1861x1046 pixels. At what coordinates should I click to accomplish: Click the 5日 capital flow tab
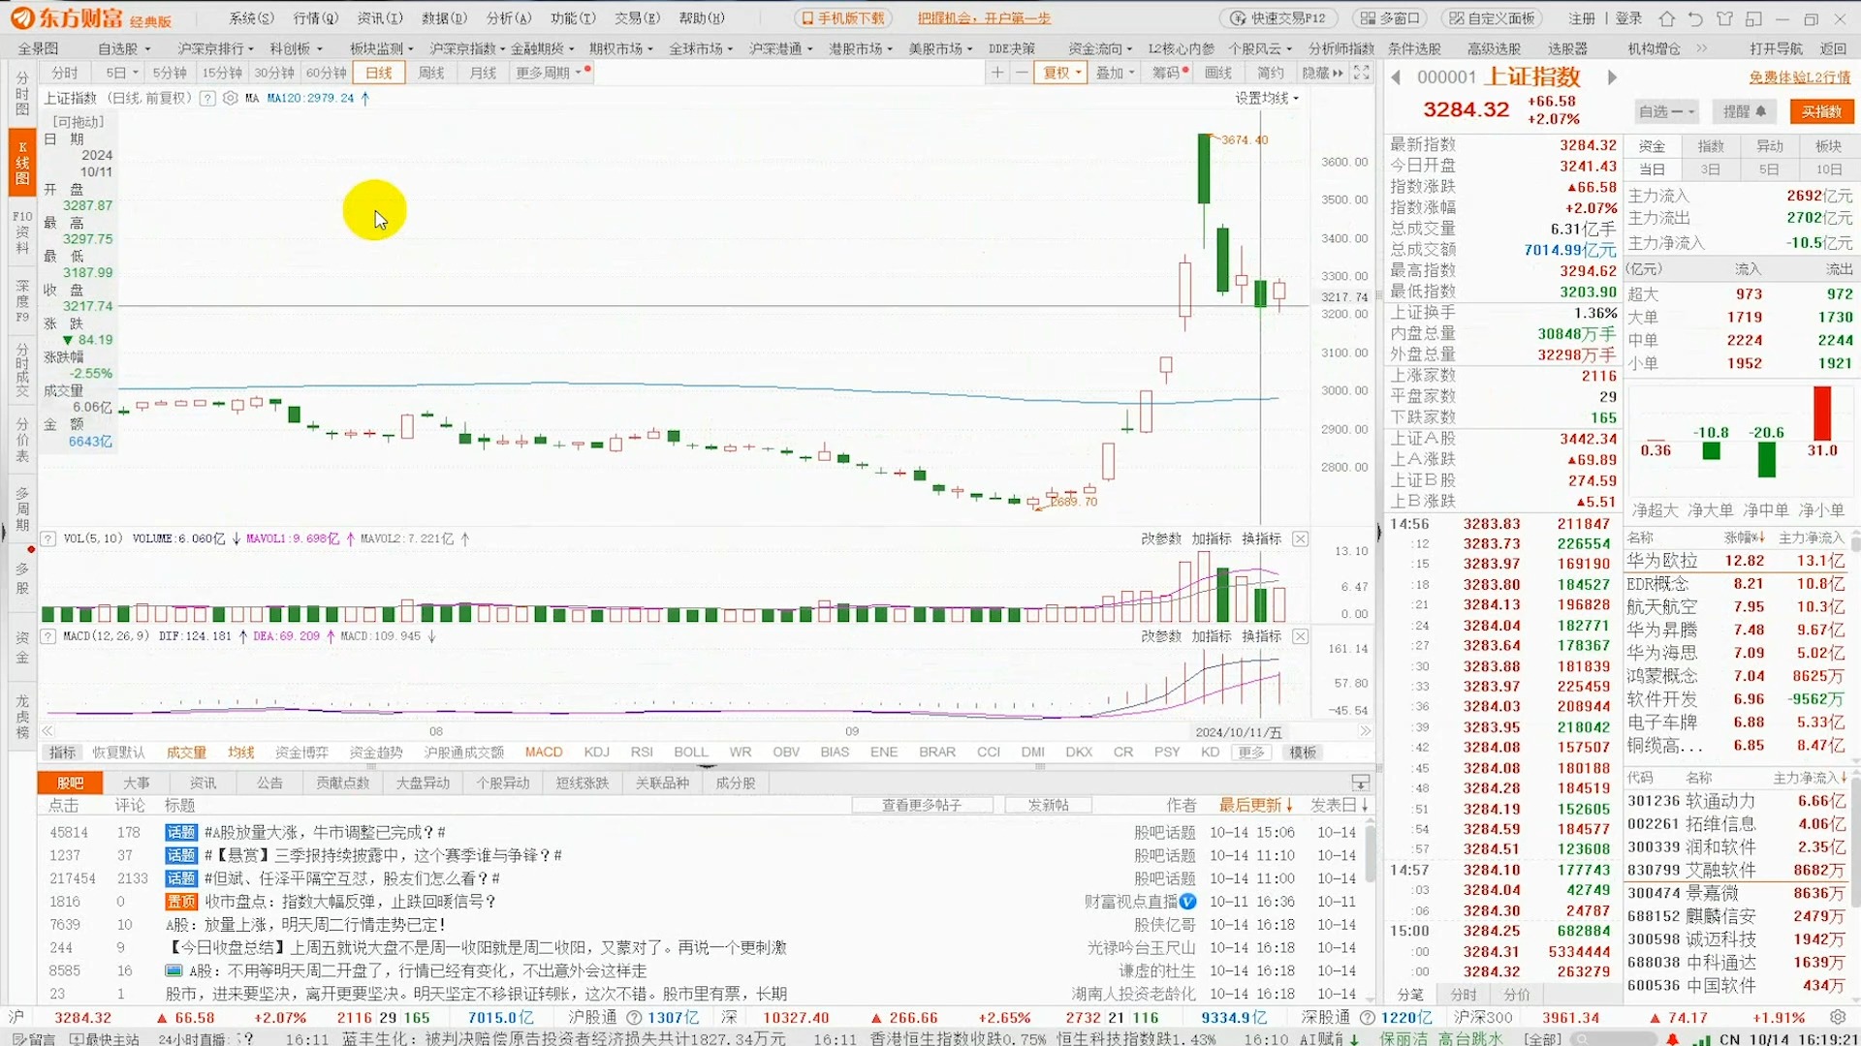[x=1769, y=169]
